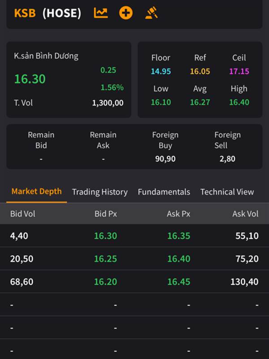This screenshot has height=359, width=269.
Task: Switch to the Trading History tab
Action: (x=100, y=192)
